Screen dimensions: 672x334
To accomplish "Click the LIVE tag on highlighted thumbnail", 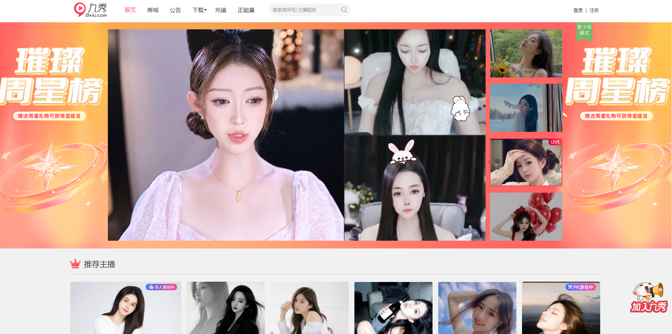I will [x=555, y=142].
